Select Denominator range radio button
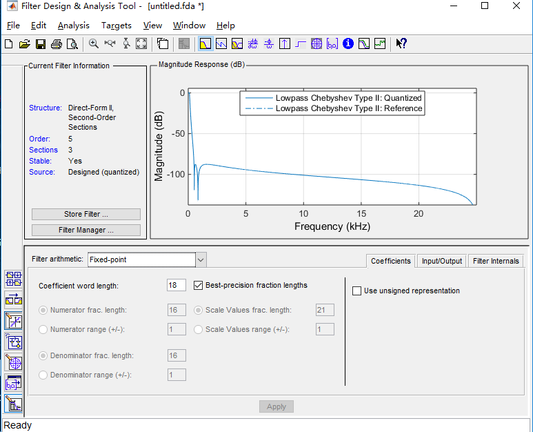Screen dimensions: 533x432 43,375
